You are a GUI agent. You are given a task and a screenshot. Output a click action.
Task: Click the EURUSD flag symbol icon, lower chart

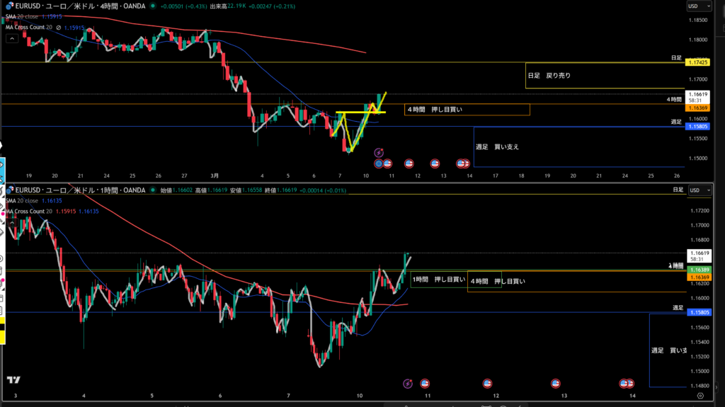point(9,190)
